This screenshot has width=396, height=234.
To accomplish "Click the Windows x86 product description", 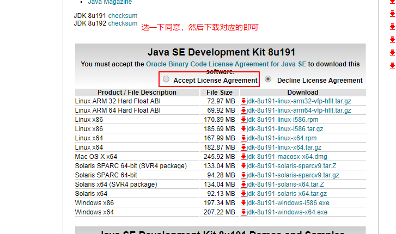I will [x=94, y=203].
